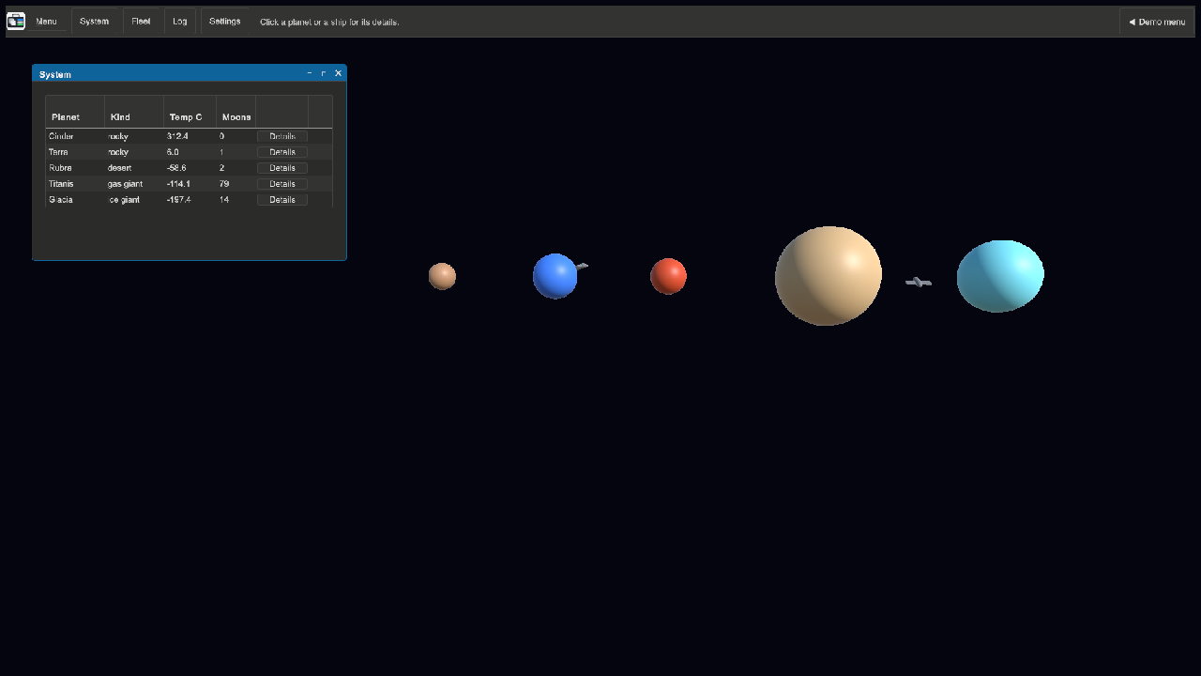Click the "79" moons value

click(224, 184)
